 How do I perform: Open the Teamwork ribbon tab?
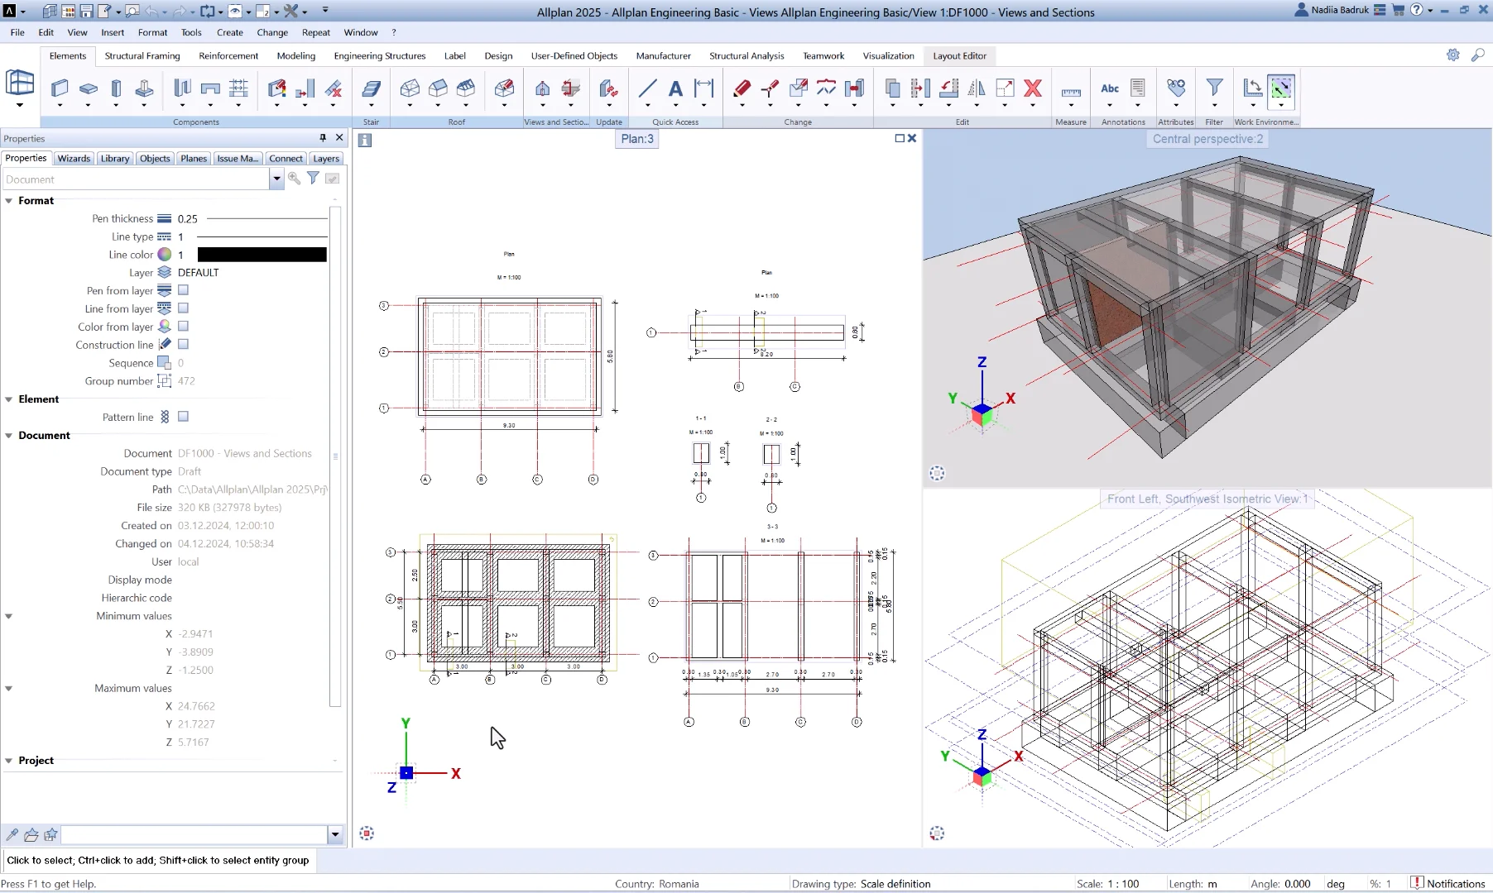823,55
